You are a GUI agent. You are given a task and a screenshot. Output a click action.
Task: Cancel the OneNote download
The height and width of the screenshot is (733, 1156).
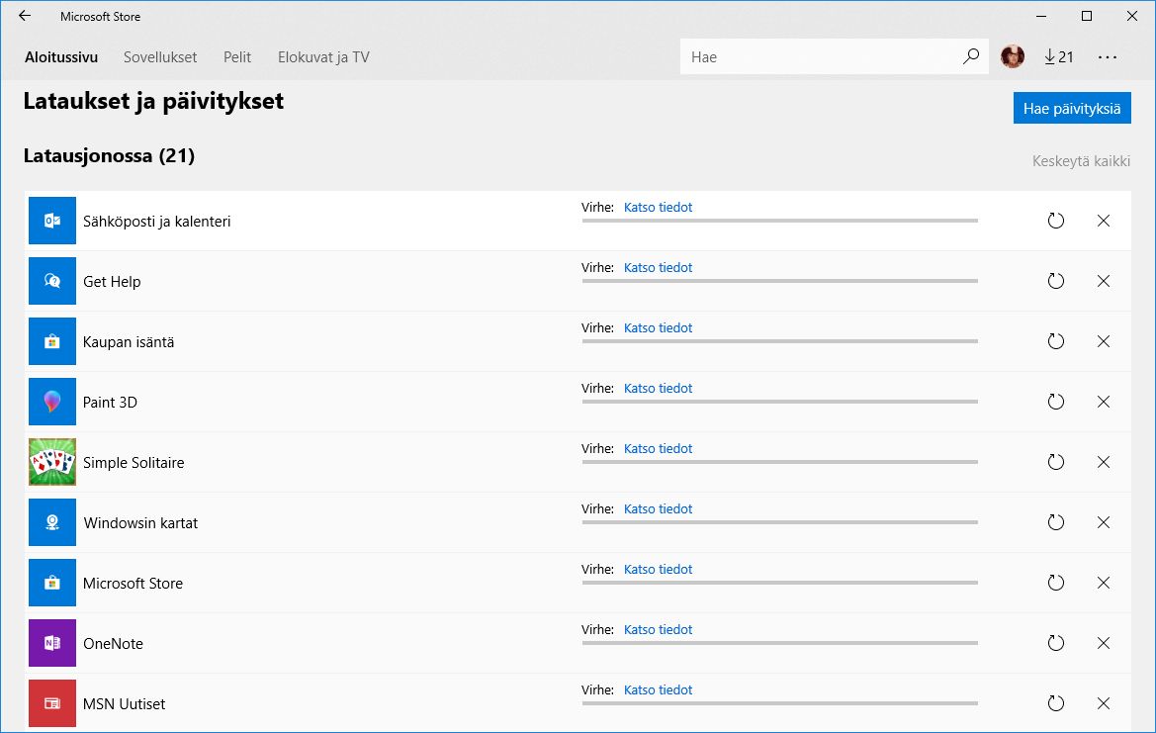[1104, 643]
